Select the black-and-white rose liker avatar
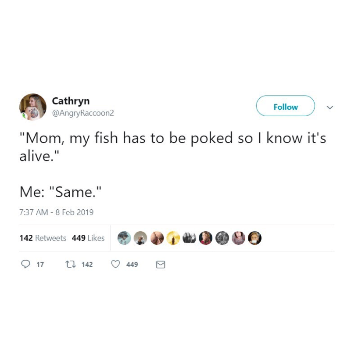351x351 pixels. coord(222,238)
